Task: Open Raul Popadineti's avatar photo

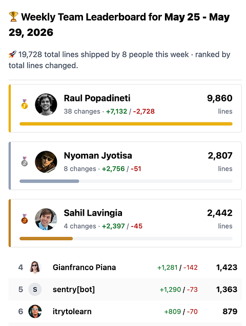Action: 46,105
